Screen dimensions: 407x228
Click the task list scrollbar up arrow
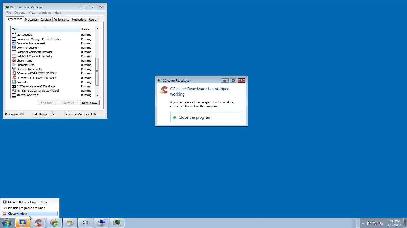[97, 29]
